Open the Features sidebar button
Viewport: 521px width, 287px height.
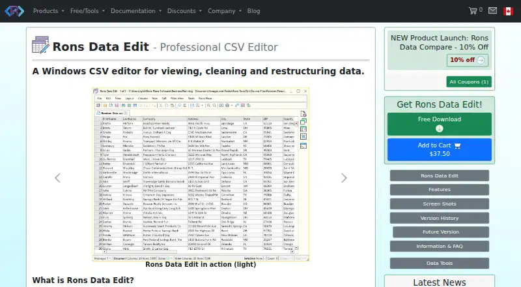click(439, 189)
